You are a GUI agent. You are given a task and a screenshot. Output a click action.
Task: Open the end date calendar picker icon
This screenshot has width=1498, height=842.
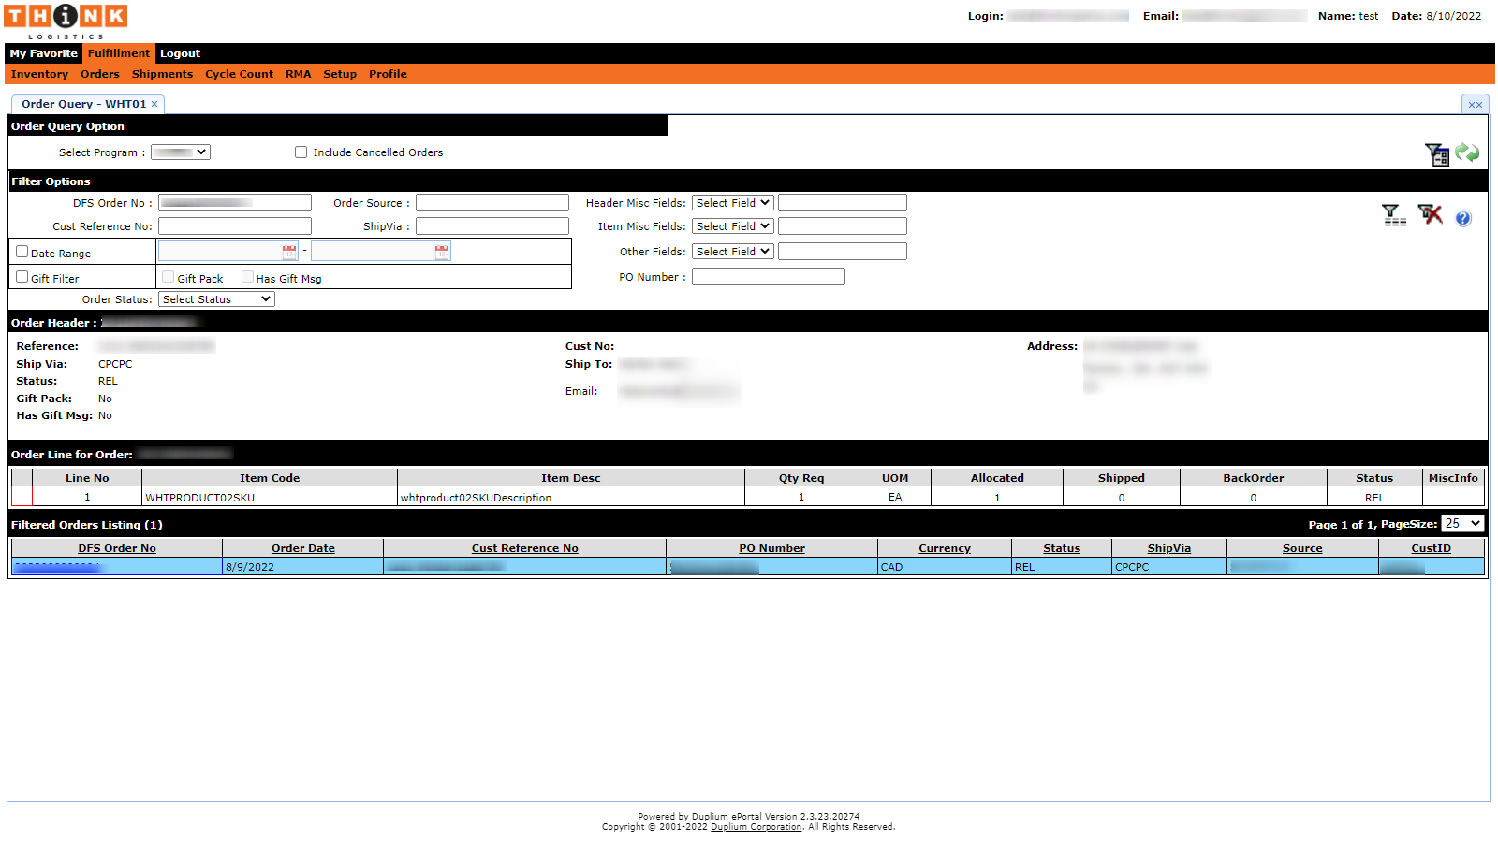441,250
